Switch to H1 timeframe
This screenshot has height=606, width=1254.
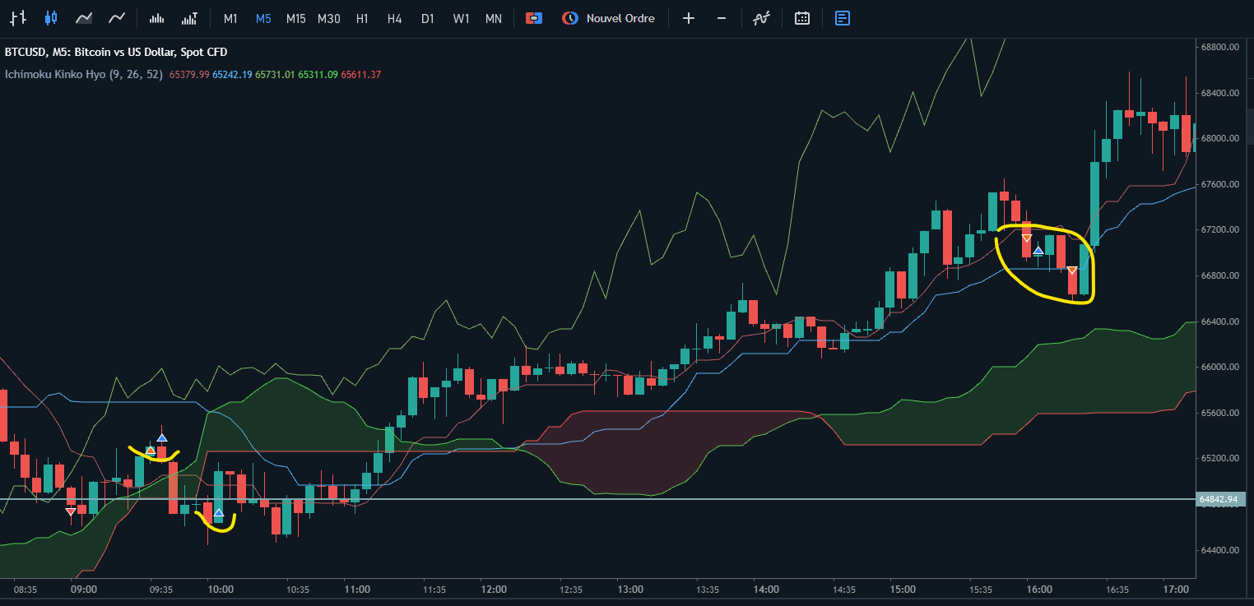pyautogui.click(x=362, y=18)
